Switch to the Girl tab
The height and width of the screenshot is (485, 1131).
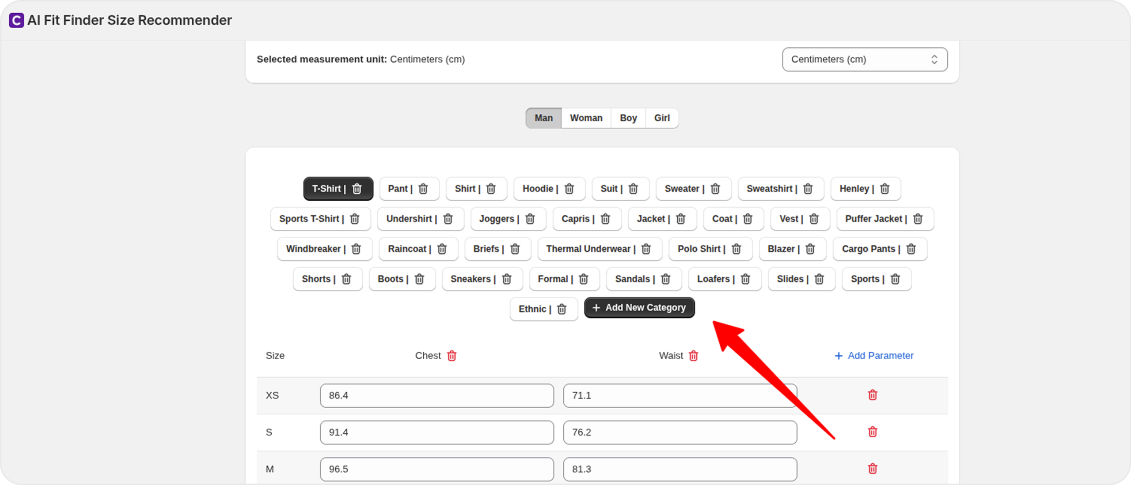(x=661, y=118)
